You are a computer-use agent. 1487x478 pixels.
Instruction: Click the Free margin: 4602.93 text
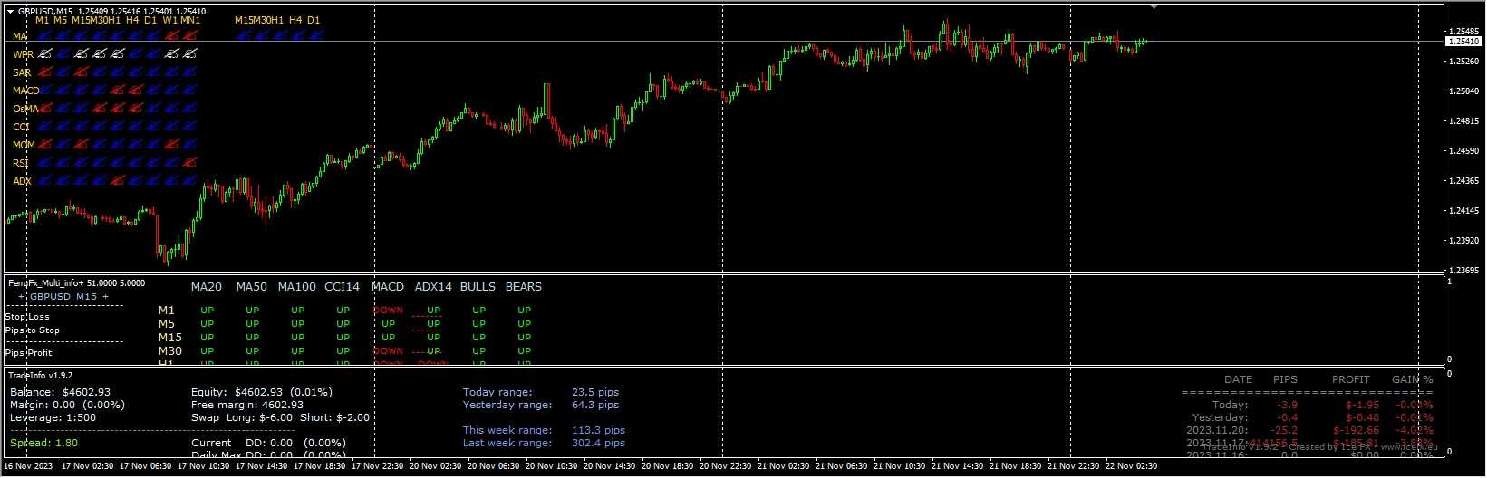pyautogui.click(x=247, y=406)
